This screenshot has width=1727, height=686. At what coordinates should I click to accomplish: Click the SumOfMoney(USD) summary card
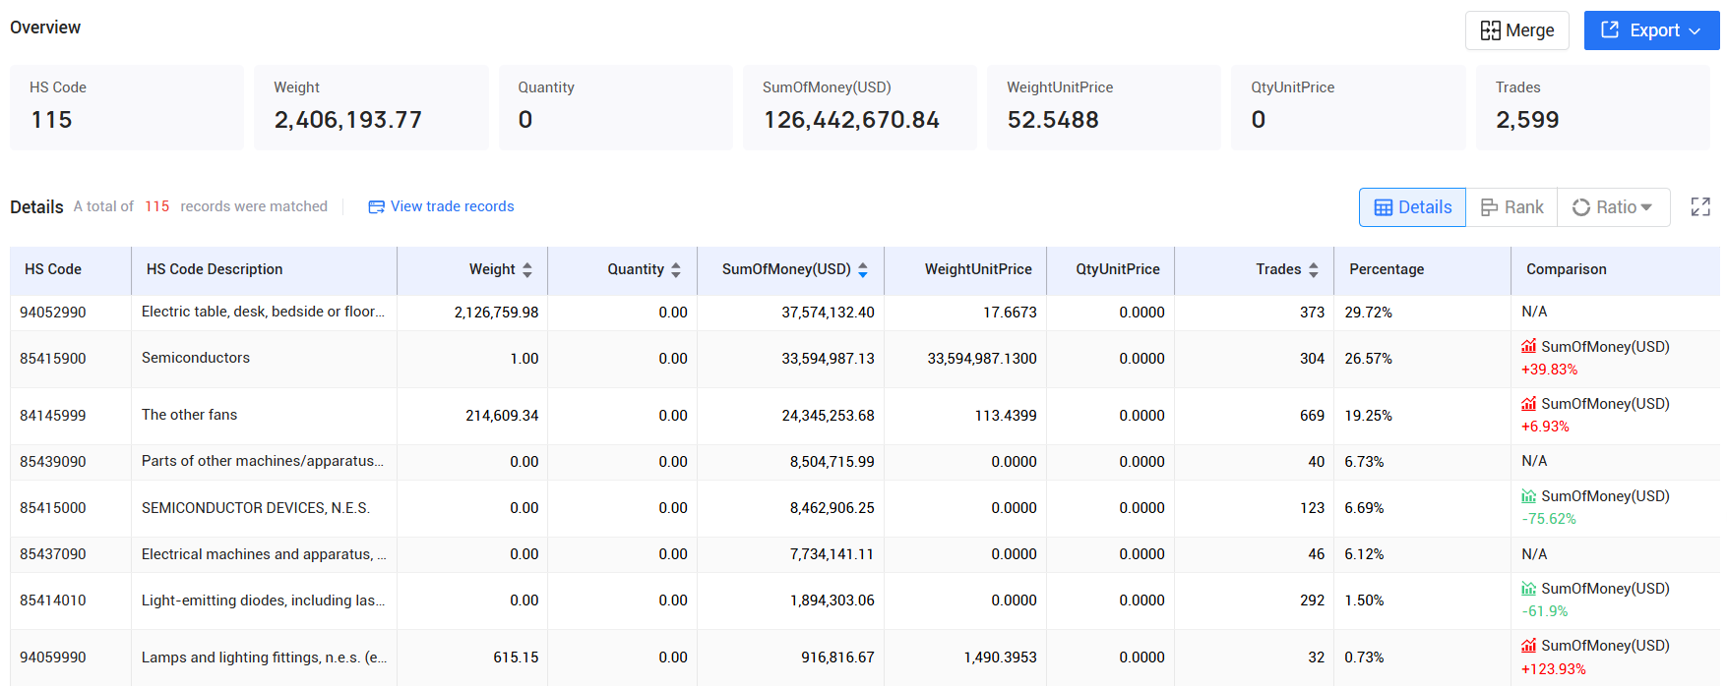click(x=860, y=108)
